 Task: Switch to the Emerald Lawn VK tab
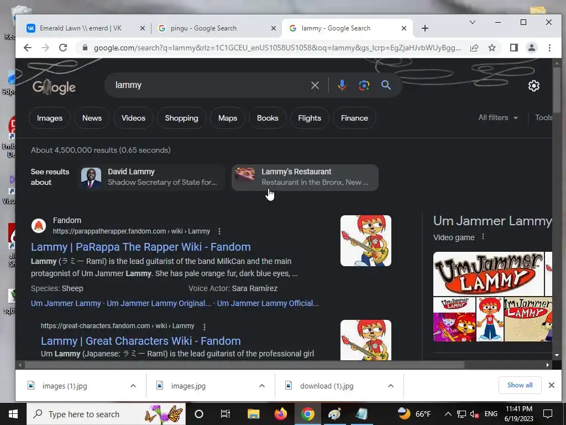point(81,28)
